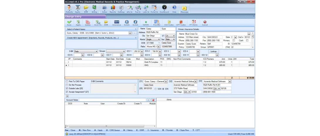The width and height of the screenshot is (320, 136).
Task: Open the Select A Patient Name dropdown
Action: [130, 33]
